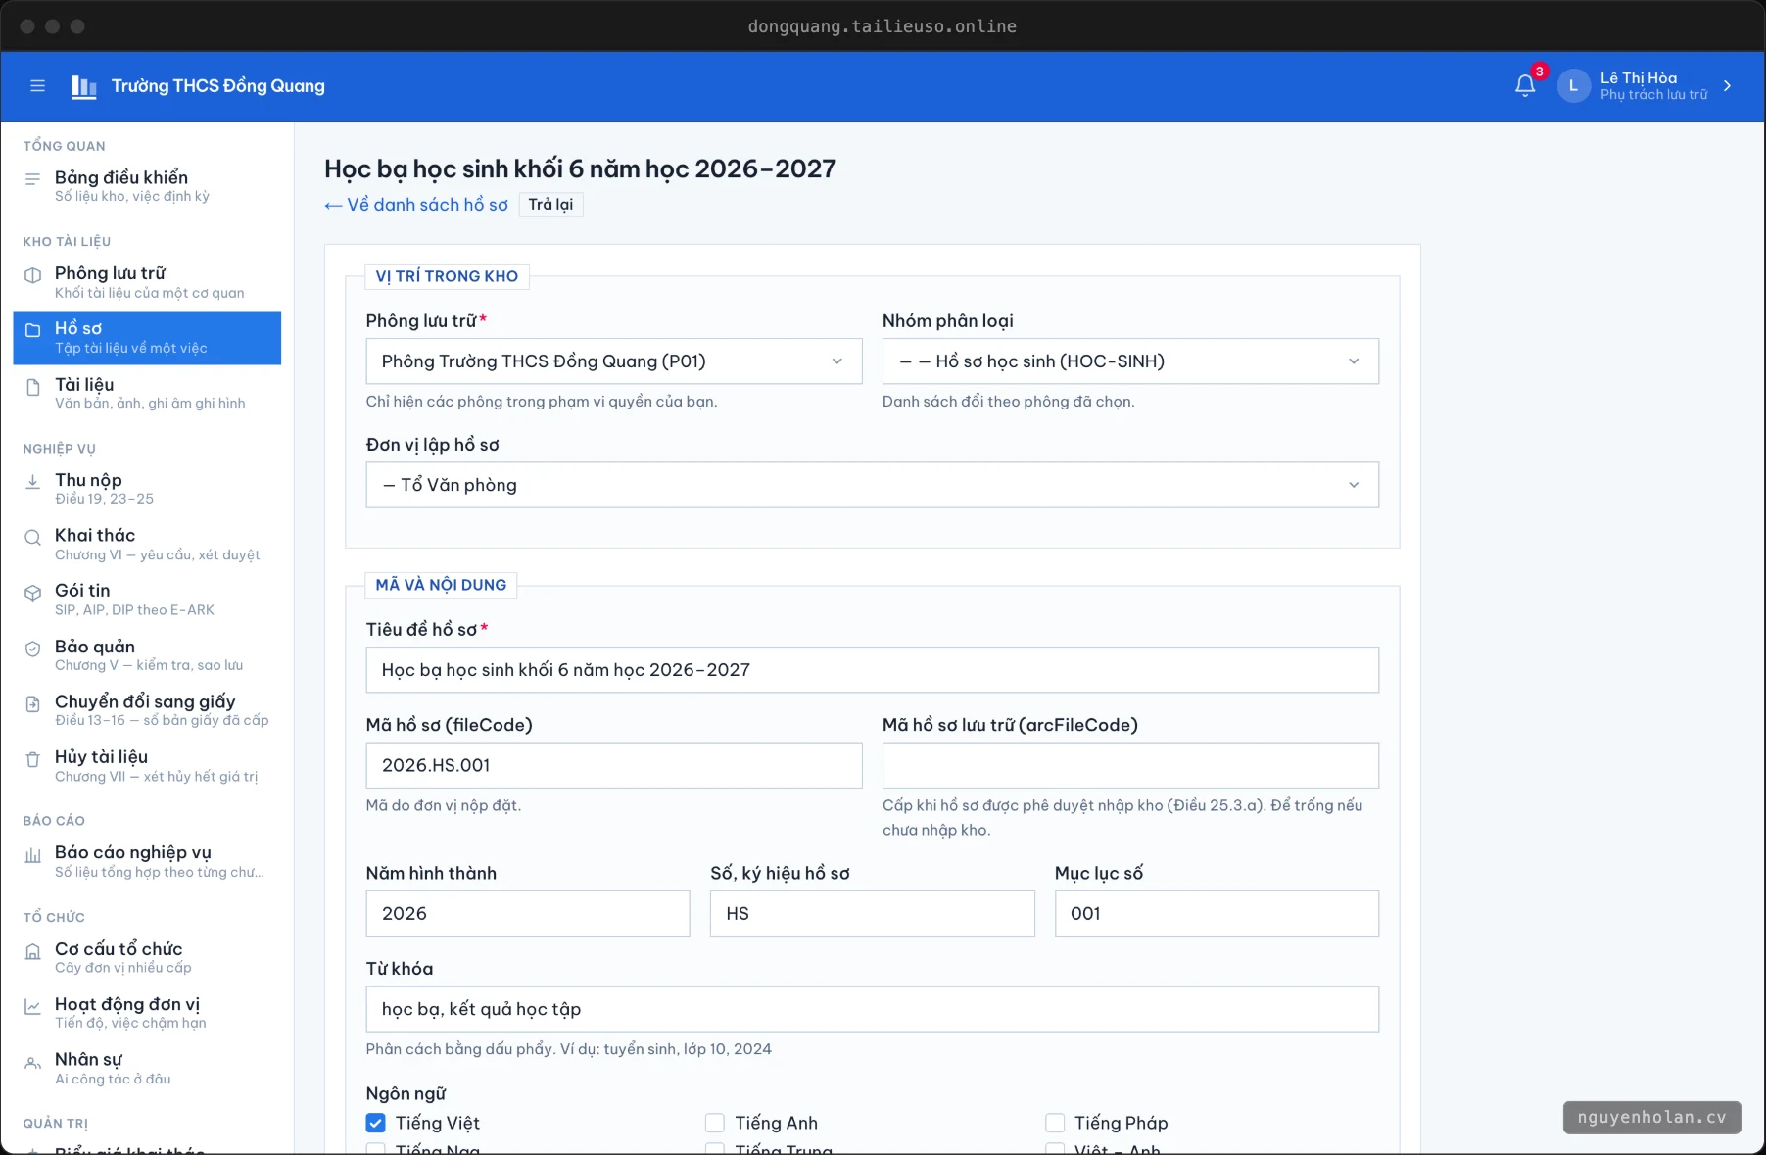This screenshot has width=1766, height=1155.
Task: Open the Phông lưu trữ dropdown
Action: (614, 361)
